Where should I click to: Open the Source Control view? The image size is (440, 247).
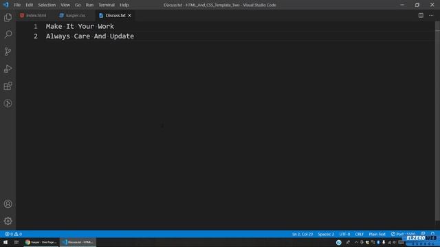8,51
